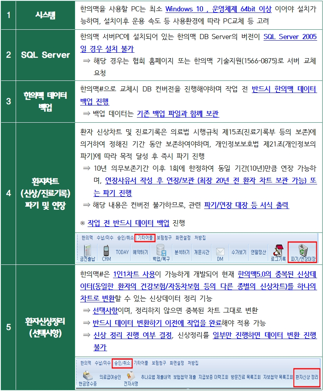
Task: Open 보험협약 제출 toolbar item
Action: point(185,377)
